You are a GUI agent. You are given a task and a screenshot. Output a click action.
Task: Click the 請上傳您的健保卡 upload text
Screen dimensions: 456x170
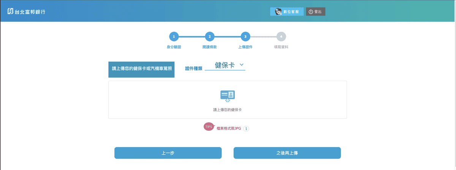[228, 110]
